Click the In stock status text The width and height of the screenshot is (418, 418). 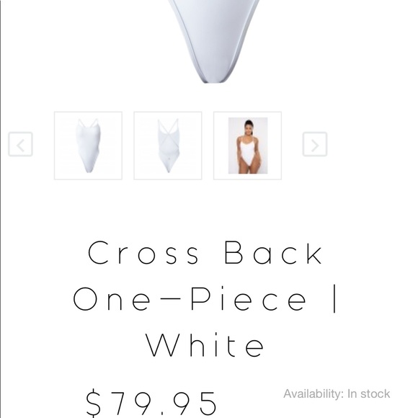click(369, 393)
